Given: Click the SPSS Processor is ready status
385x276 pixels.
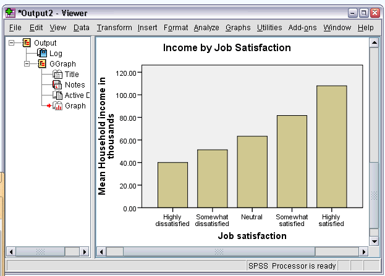Looking at the screenshot, I should click(x=292, y=266).
